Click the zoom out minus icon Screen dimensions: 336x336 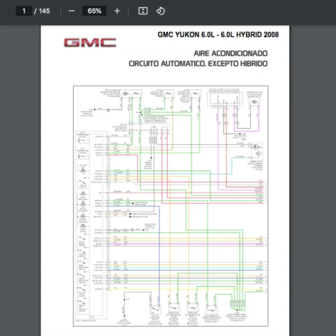coord(72,11)
